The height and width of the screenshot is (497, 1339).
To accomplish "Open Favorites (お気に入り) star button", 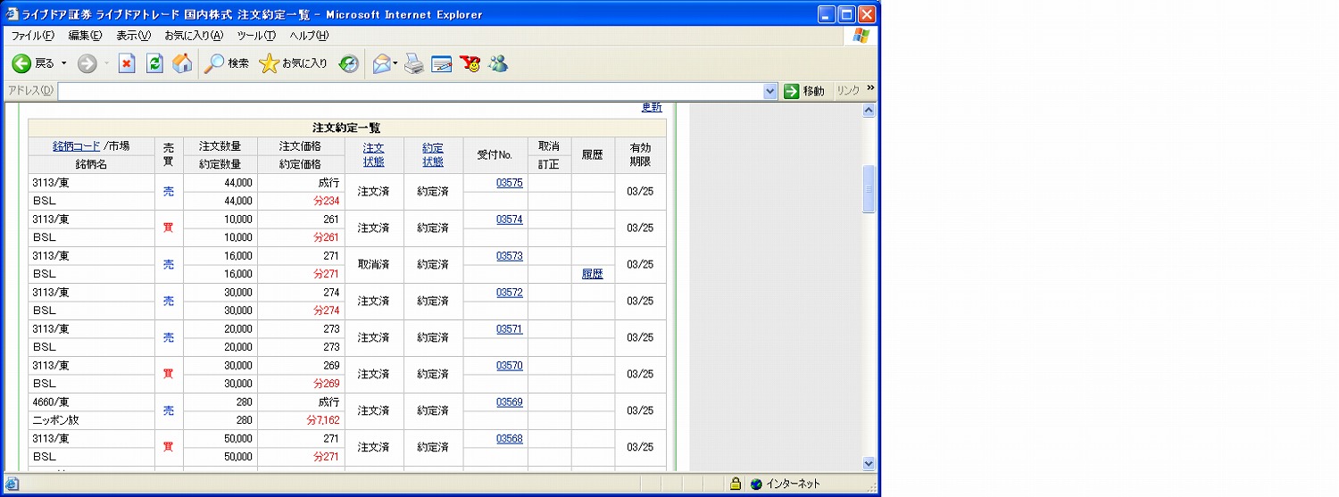I will 293,63.
